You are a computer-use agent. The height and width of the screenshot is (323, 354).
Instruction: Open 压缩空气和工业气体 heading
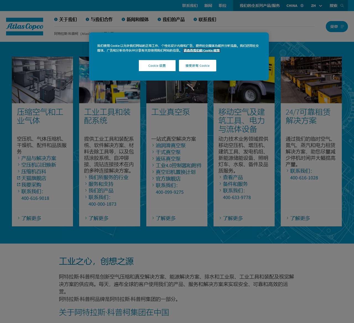tap(40, 116)
